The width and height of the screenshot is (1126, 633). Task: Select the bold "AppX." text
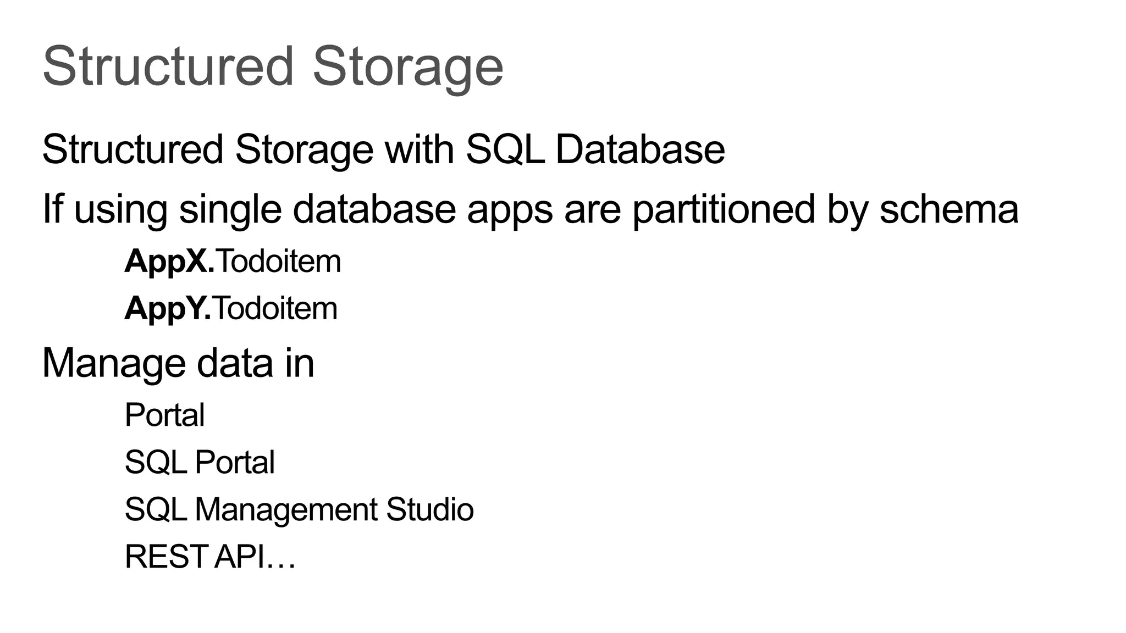(x=169, y=262)
